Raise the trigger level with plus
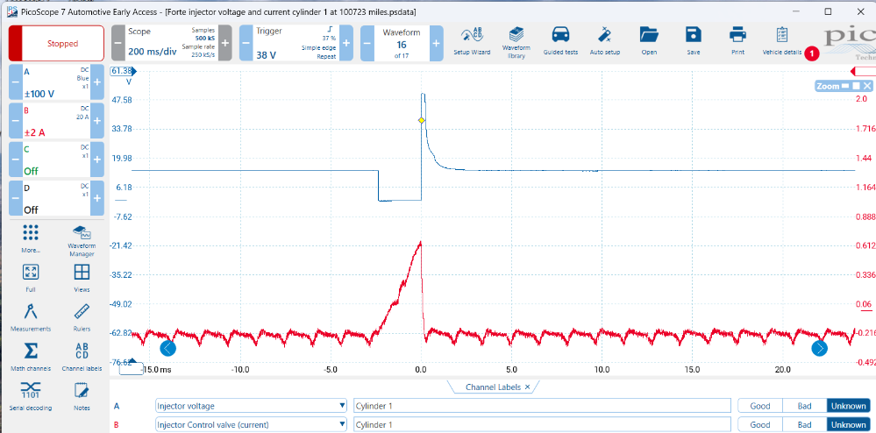 click(x=346, y=43)
